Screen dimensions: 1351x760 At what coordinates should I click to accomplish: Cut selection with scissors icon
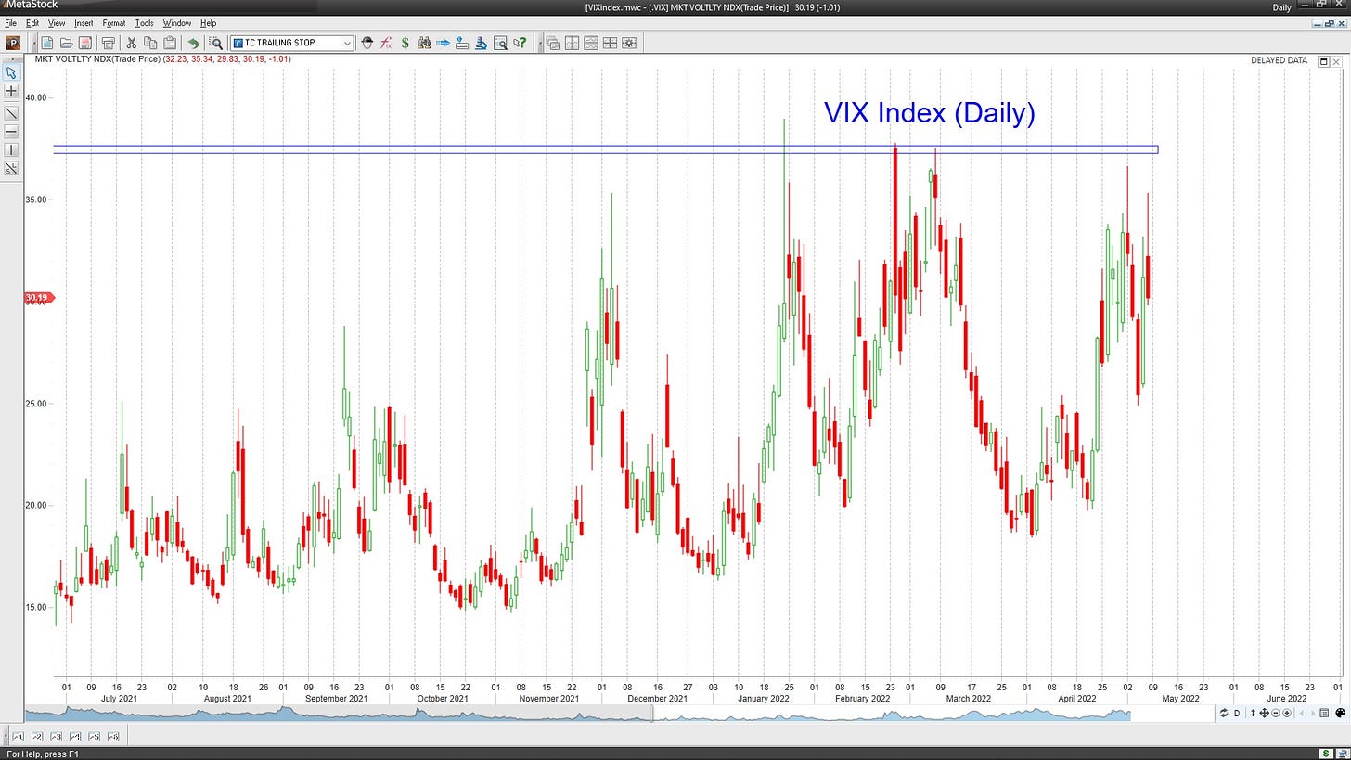[131, 43]
